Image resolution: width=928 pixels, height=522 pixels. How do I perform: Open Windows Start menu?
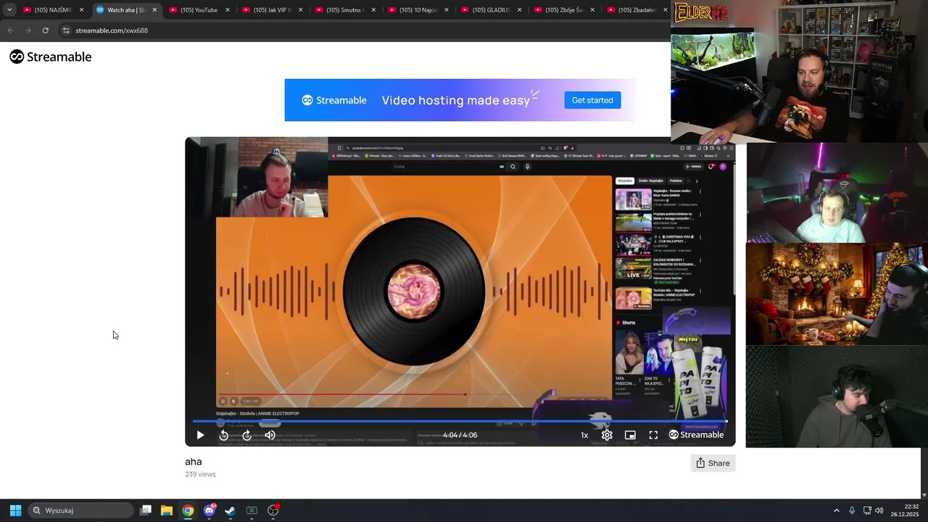[x=15, y=510]
